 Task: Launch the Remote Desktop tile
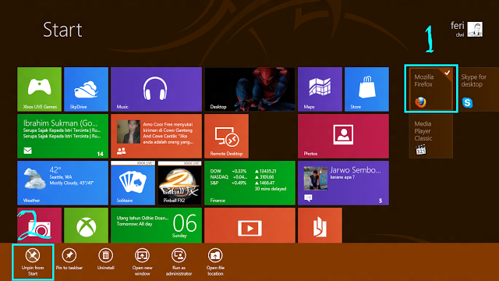(x=226, y=136)
